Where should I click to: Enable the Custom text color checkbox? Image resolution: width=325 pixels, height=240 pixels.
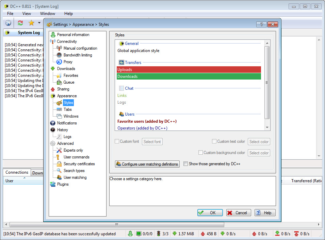214,141
